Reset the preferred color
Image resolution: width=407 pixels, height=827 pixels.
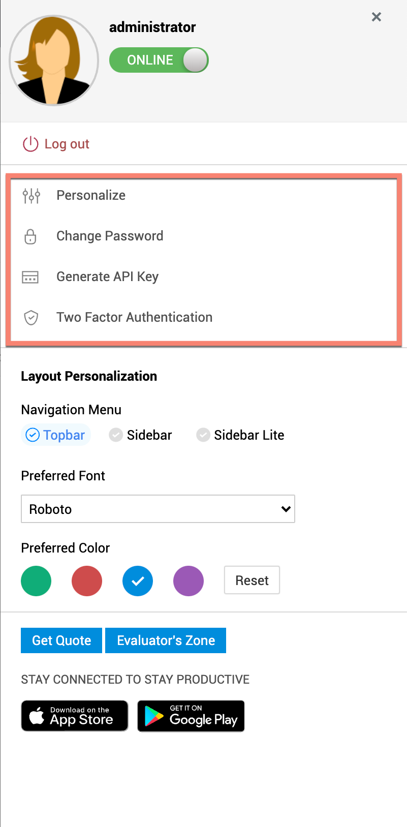[x=252, y=580]
